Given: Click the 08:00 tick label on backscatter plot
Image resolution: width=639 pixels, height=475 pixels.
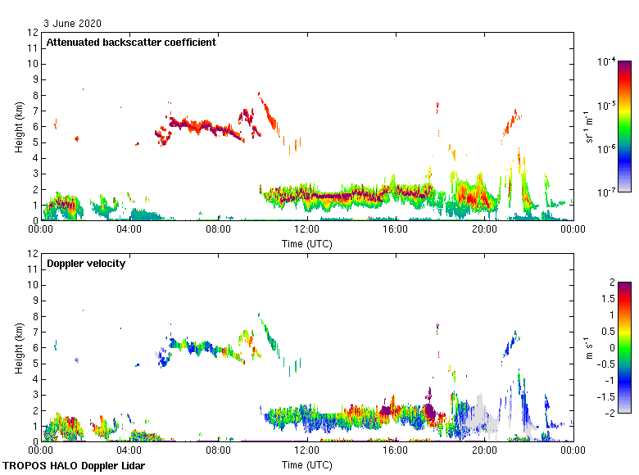Looking at the screenshot, I should 218,230.
